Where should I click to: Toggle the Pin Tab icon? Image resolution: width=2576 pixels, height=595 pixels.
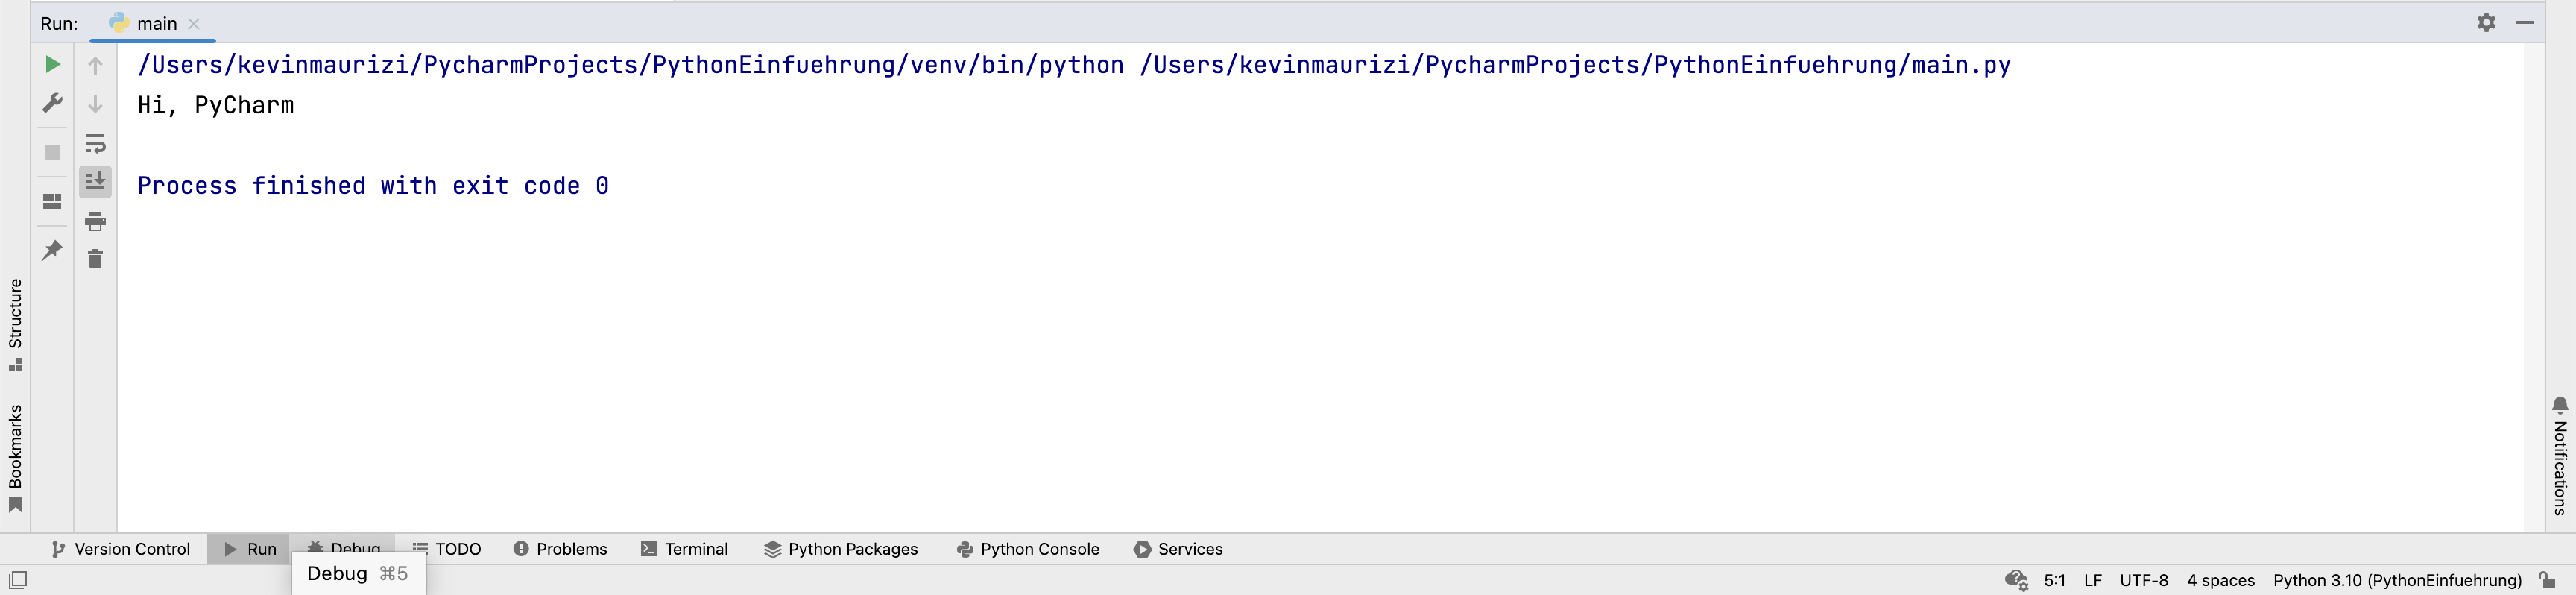53,250
